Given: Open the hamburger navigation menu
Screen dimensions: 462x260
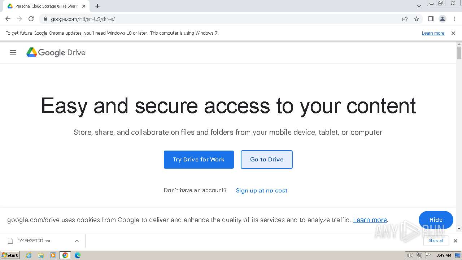Looking at the screenshot, I should click(13, 52).
